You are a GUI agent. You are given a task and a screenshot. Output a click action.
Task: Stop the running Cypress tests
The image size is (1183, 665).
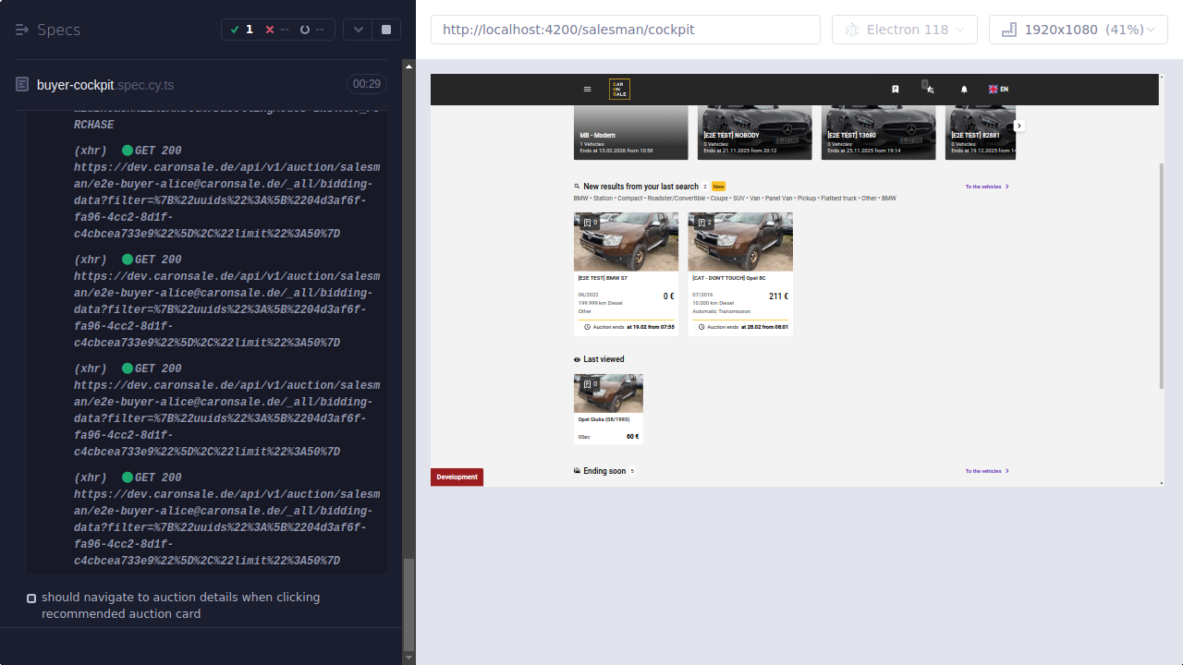384,29
